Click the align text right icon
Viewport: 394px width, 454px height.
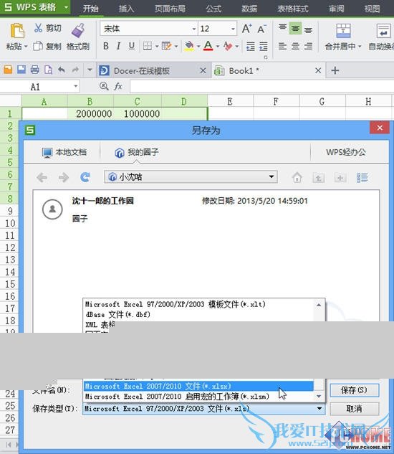[308, 46]
